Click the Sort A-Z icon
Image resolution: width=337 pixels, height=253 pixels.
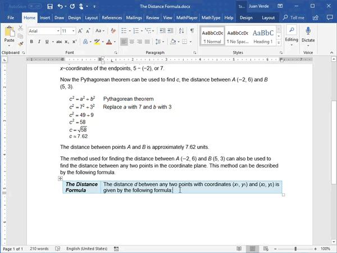point(181,31)
